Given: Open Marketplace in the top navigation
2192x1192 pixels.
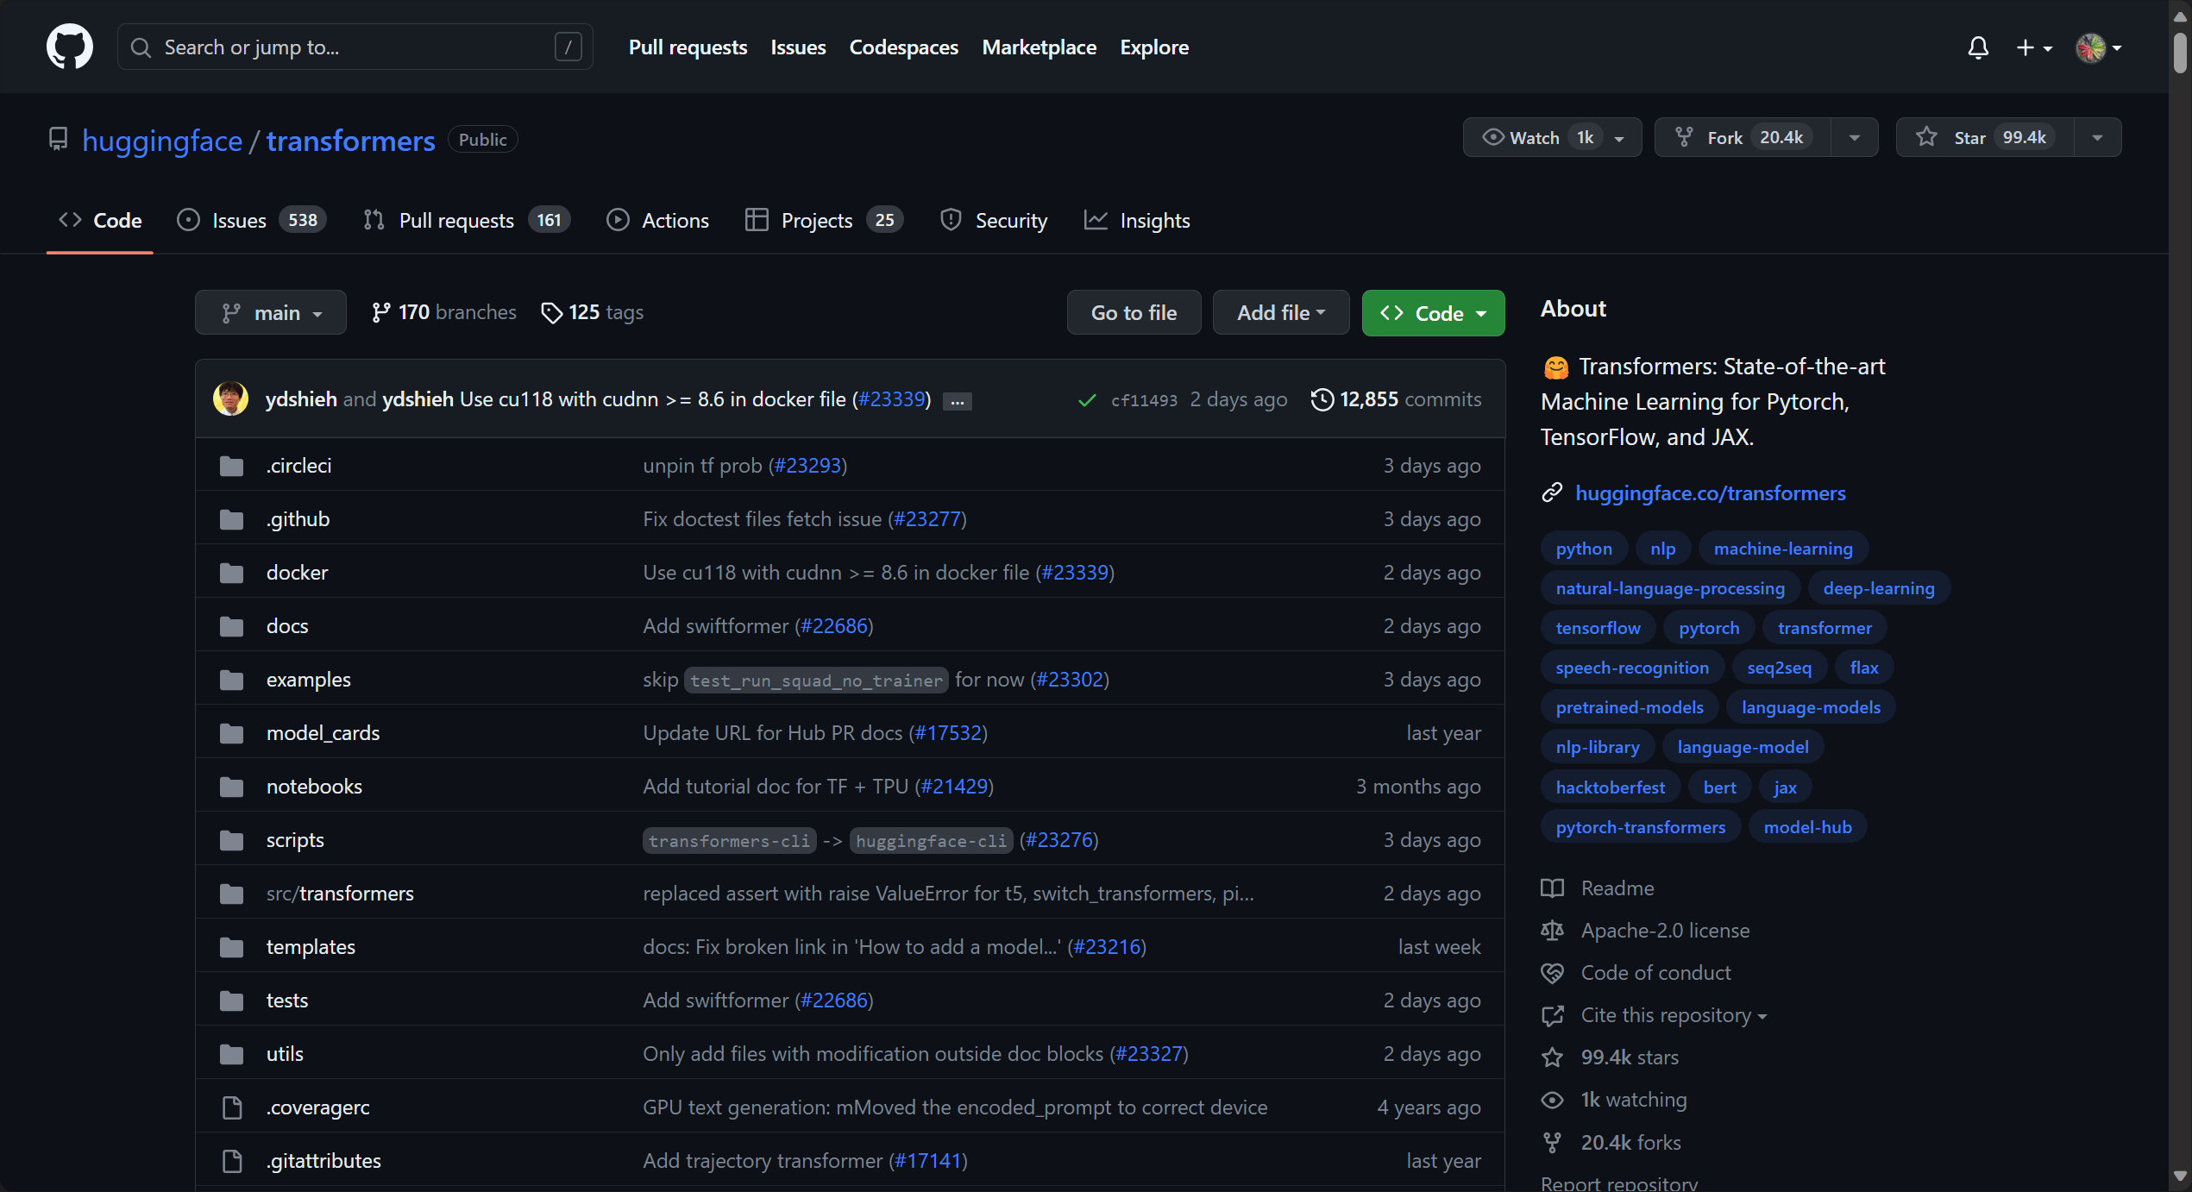Looking at the screenshot, I should click(1039, 47).
